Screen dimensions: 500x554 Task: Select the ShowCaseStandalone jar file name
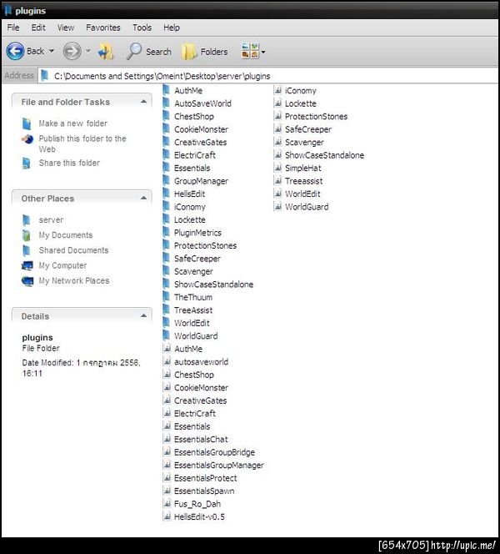(324, 155)
